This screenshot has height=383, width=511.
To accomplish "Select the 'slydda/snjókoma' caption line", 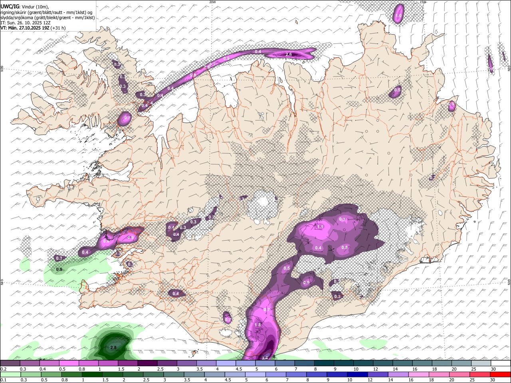I will [x=48, y=18].
